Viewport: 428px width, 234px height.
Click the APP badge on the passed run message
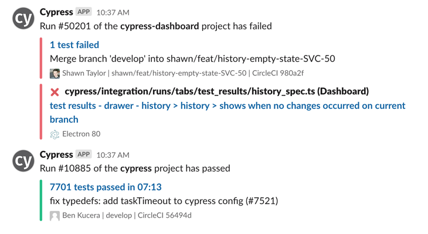[x=84, y=154]
